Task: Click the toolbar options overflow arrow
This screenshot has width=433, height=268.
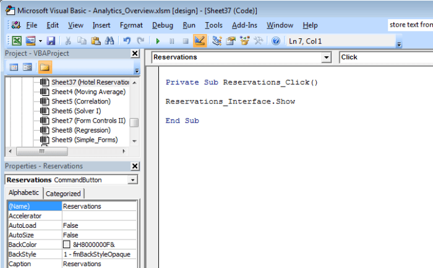Action: [x=399, y=44]
